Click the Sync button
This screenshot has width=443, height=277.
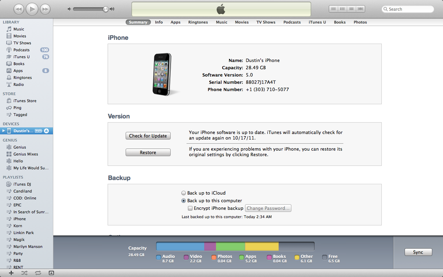point(418,252)
